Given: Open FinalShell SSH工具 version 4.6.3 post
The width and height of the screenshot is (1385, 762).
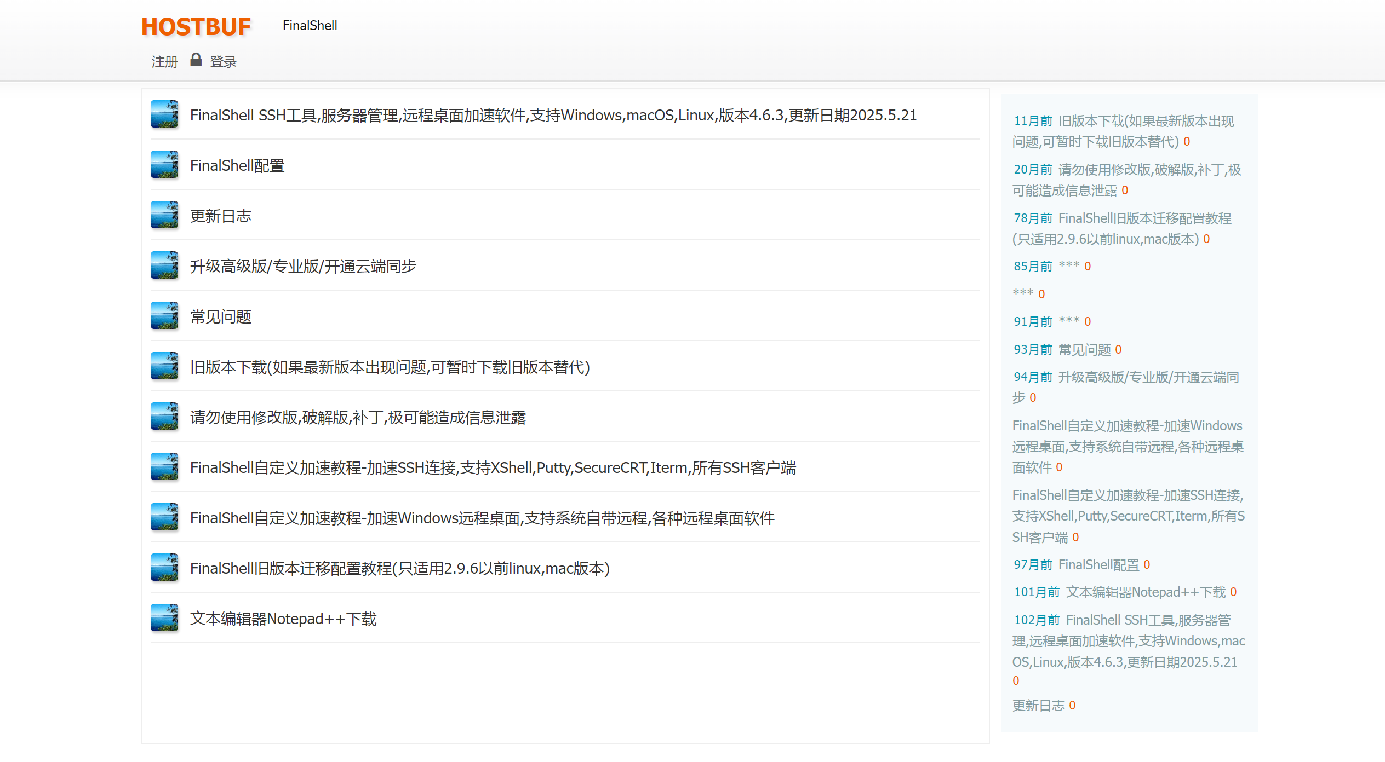Looking at the screenshot, I should [553, 116].
